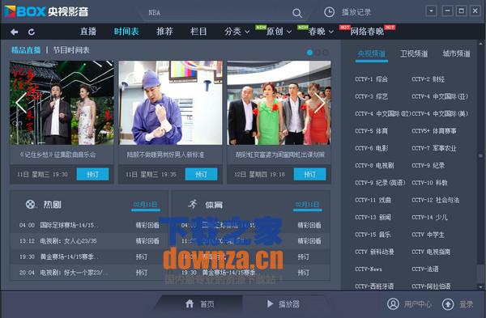Click the 首页 bottom tab
Viewport: 486px width, 318px height.
tap(200, 303)
